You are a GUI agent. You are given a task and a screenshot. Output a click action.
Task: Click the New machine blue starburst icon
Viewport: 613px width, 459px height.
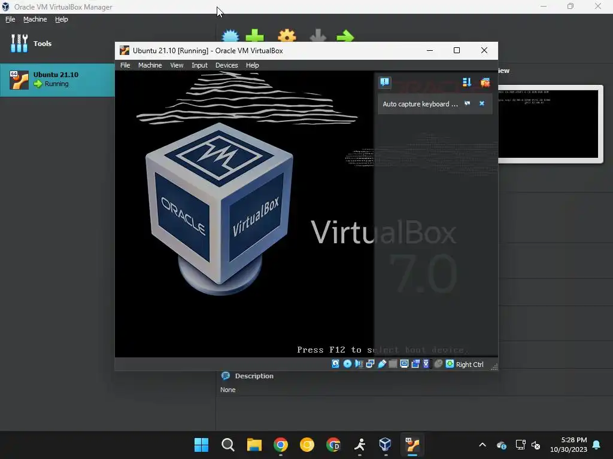(230, 36)
